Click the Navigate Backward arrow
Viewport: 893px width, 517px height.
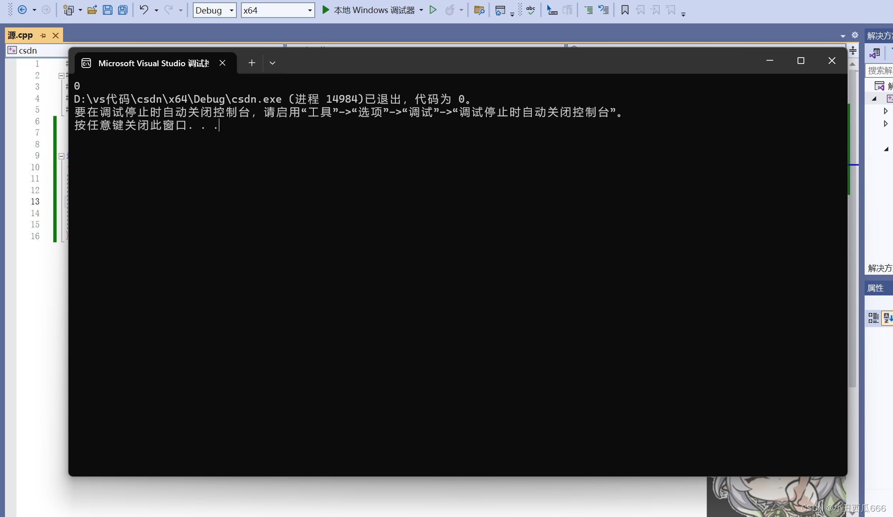(x=22, y=10)
